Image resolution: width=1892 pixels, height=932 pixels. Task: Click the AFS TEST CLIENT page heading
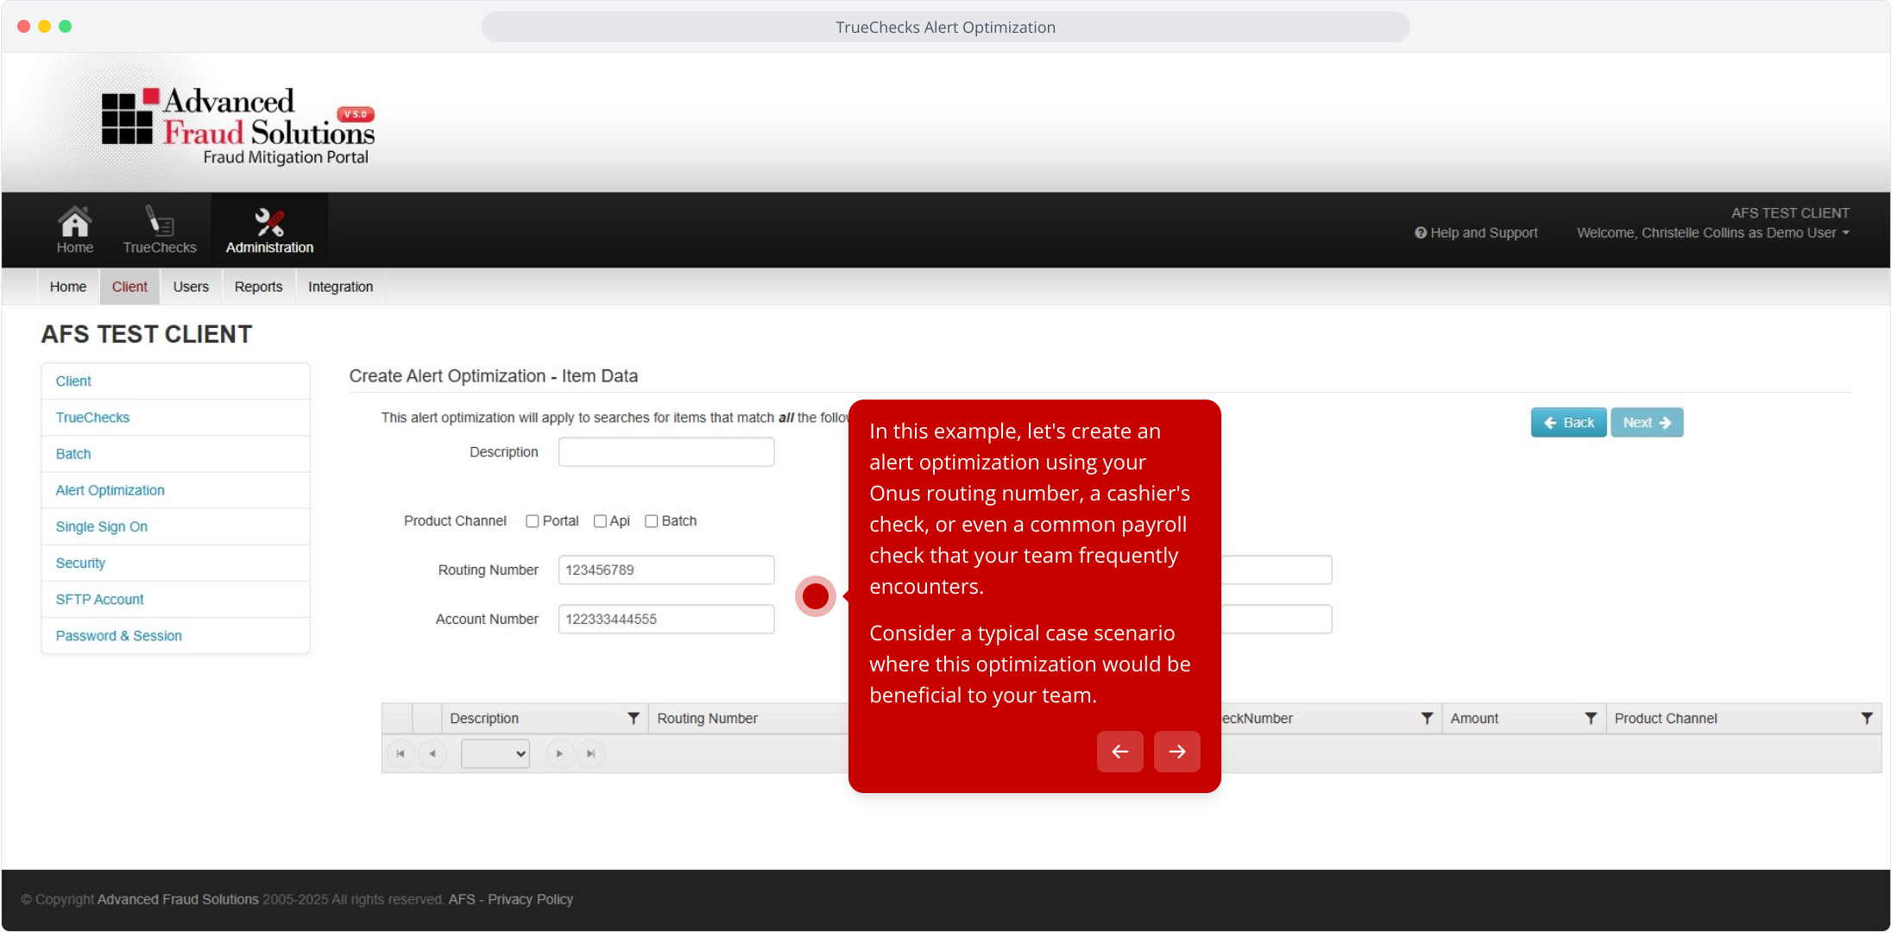coord(147,334)
